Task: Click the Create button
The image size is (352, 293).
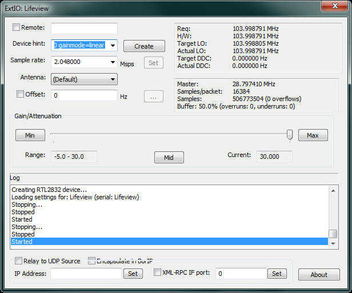Action: (144, 46)
